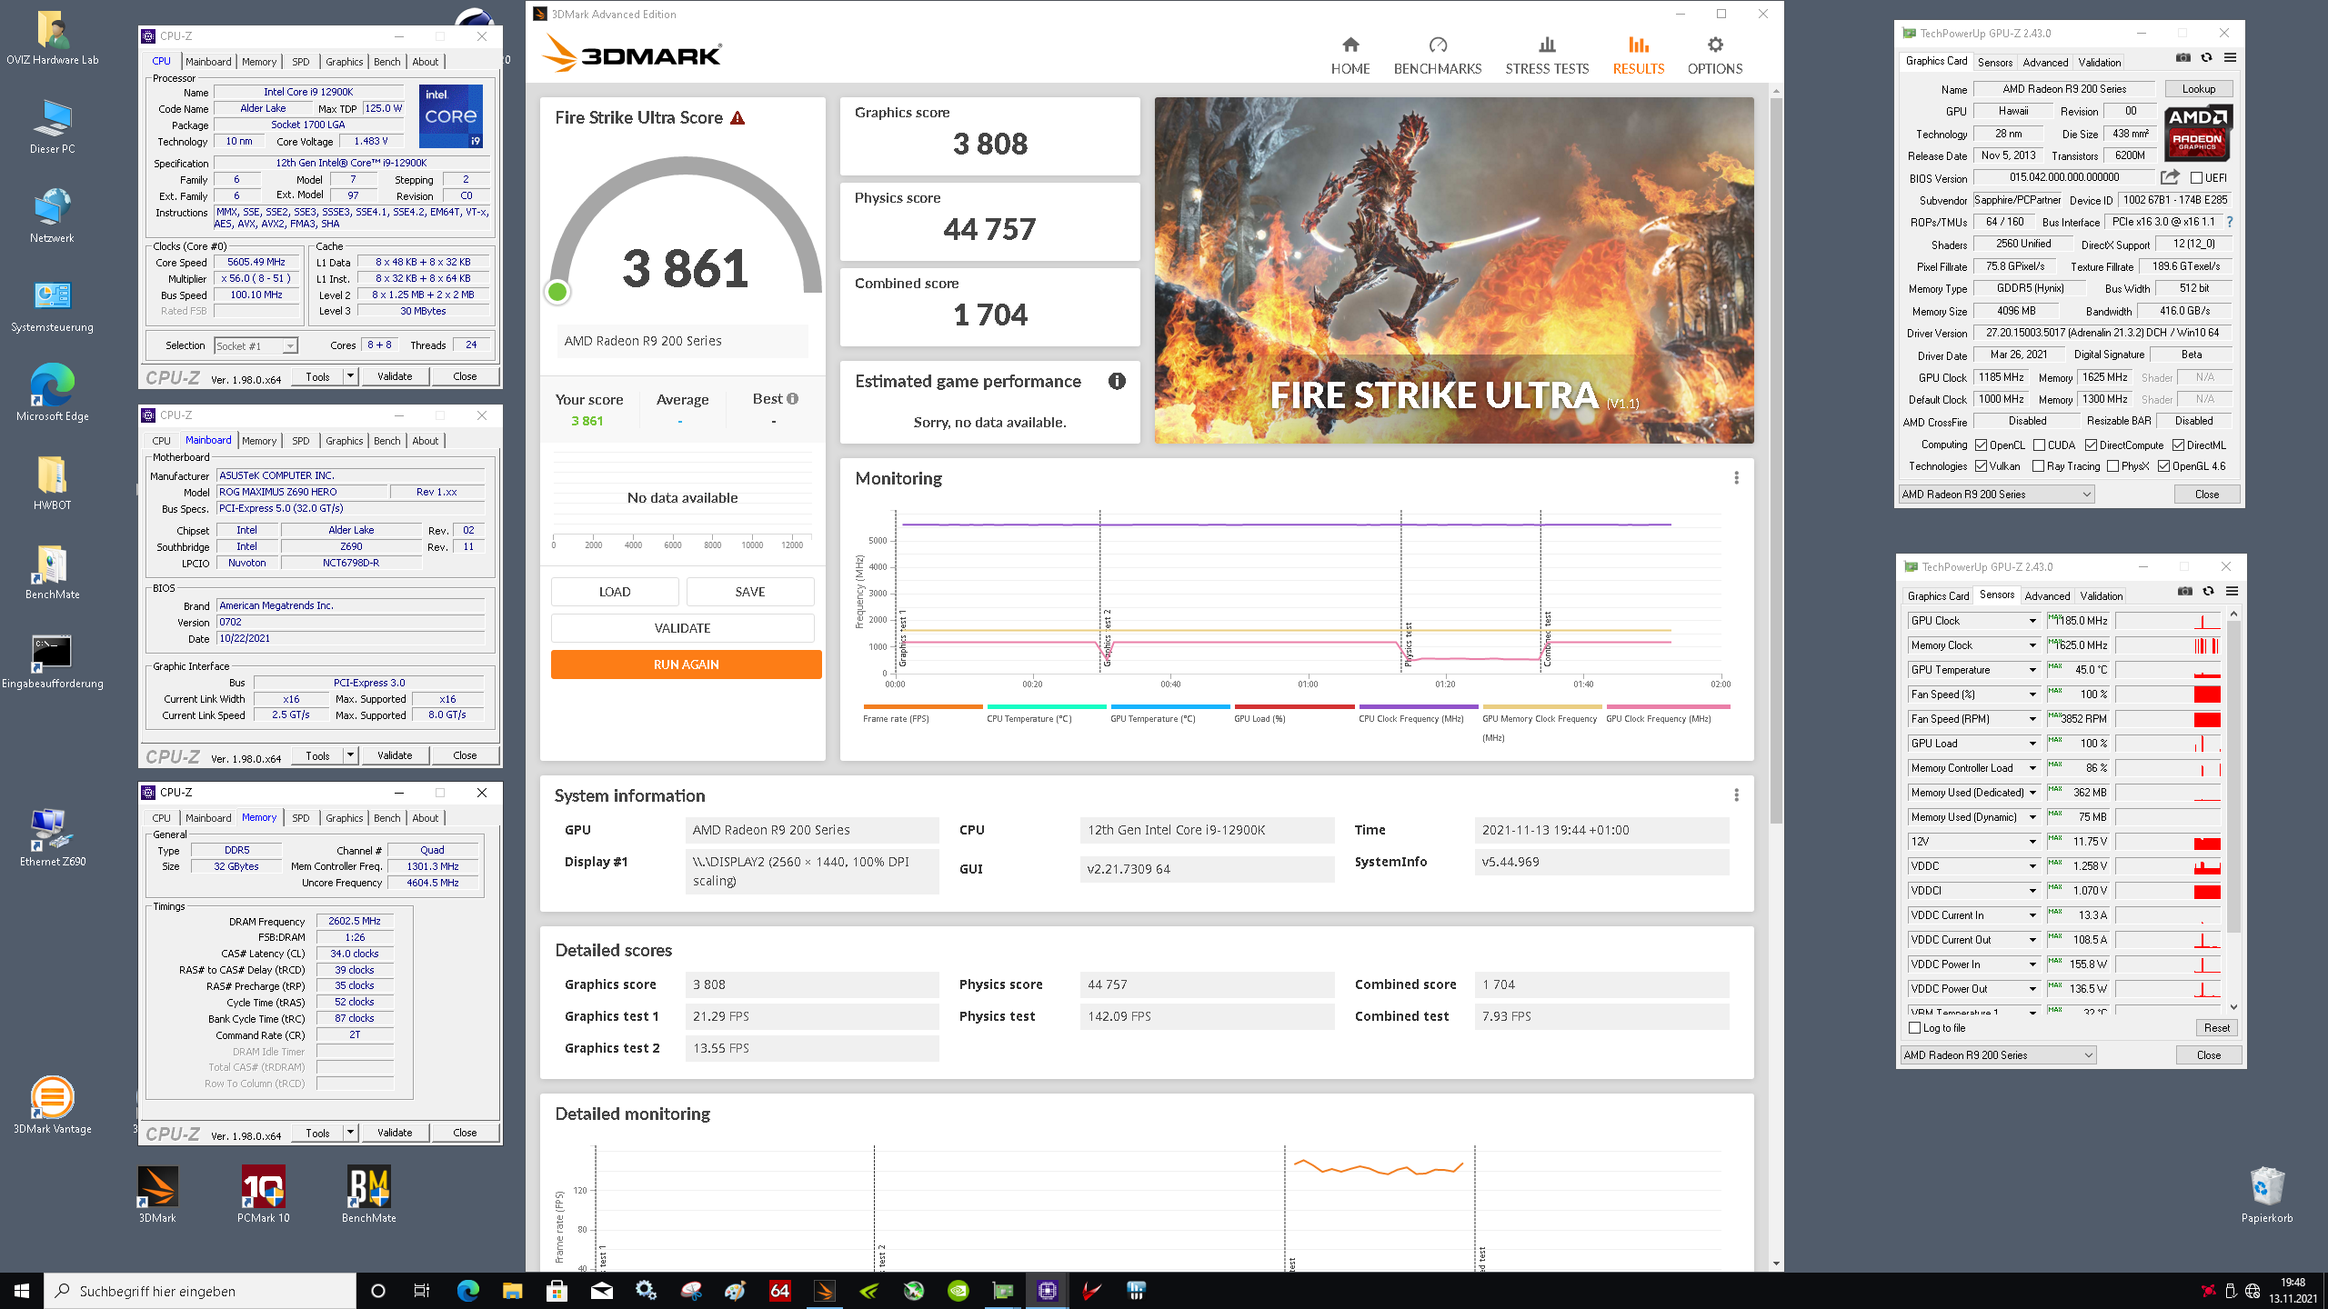This screenshot has height=1309, width=2328.
Task: Click camera icon in GPU-Z Sensors window
Action: [2184, 592]
